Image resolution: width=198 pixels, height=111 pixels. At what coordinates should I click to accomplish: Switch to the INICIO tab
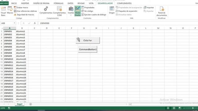click(14, 3)
